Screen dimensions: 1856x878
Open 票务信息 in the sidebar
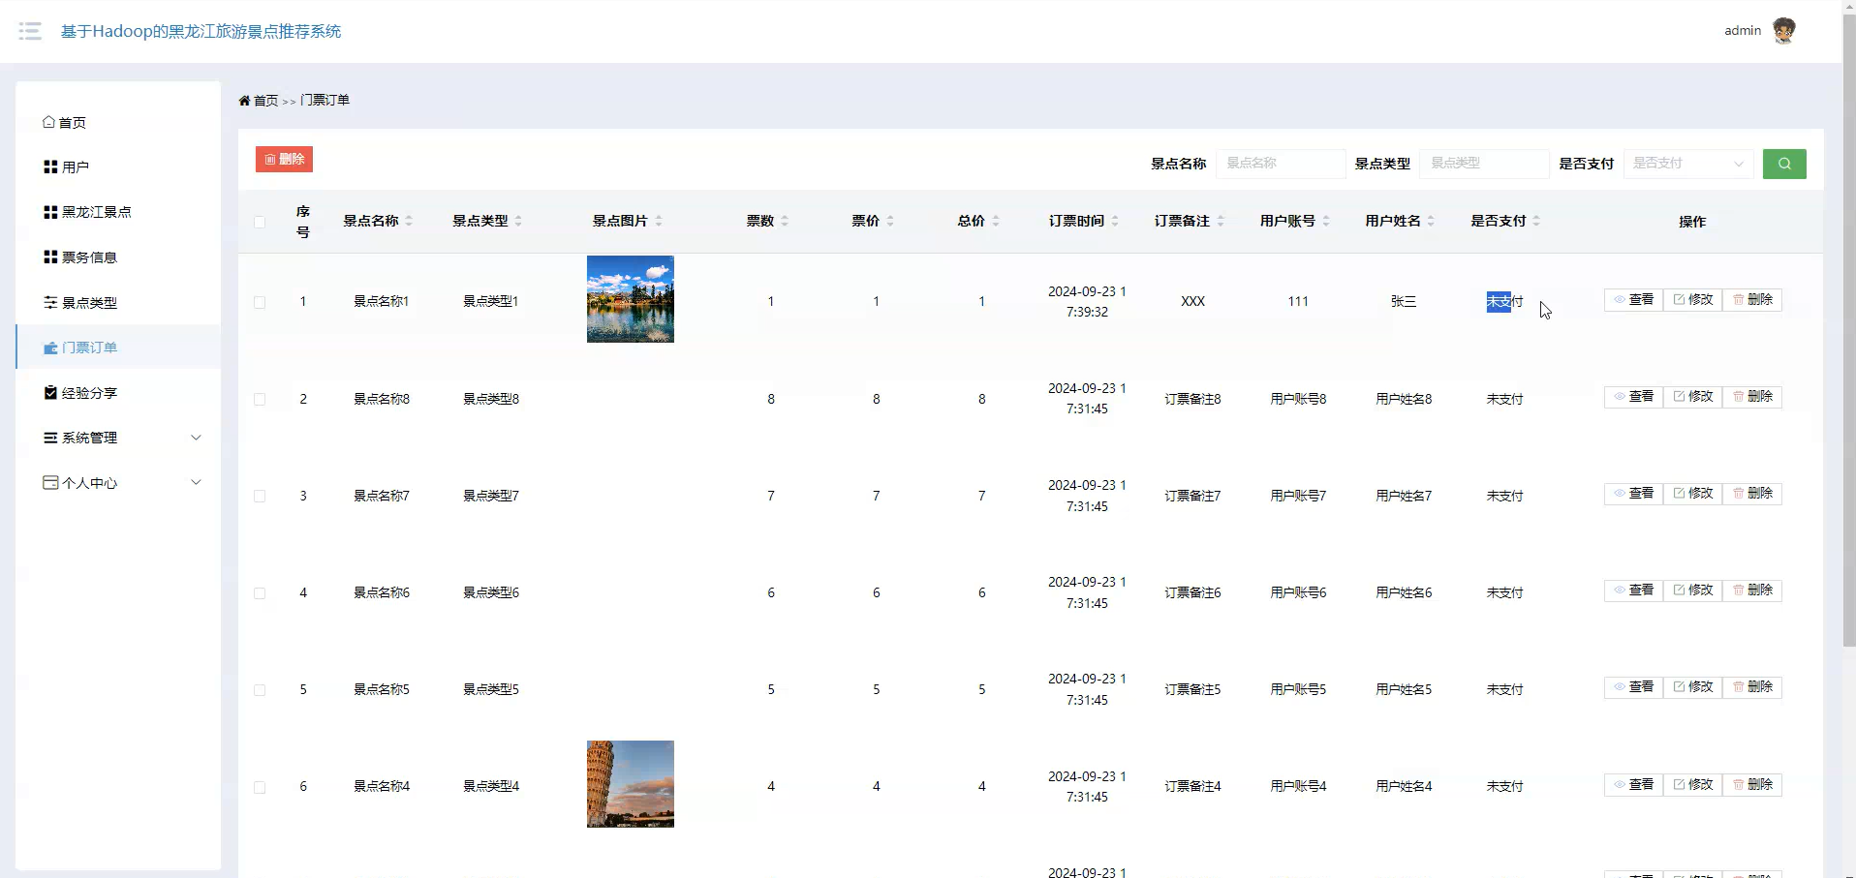click(118, 257)
